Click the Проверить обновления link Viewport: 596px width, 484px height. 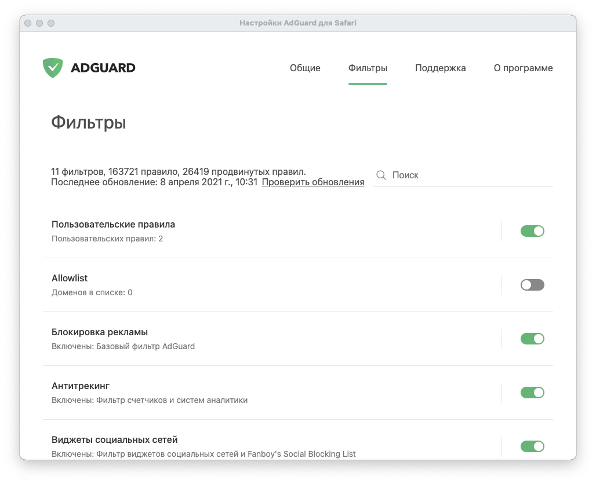[x=313, y=182]
